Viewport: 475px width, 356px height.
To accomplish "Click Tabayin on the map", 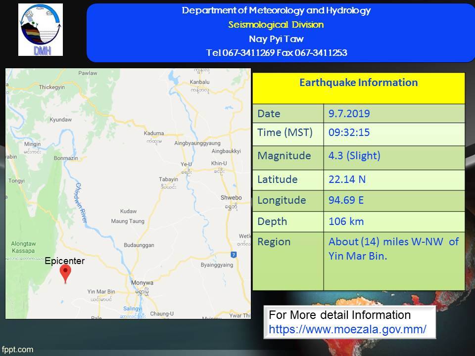I will click(168, 179).
